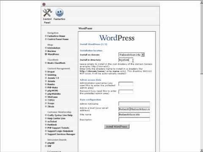The height and width of the screenshot is (152, 203).
Task: Focus the admin Password field
Action: [126, 92]
